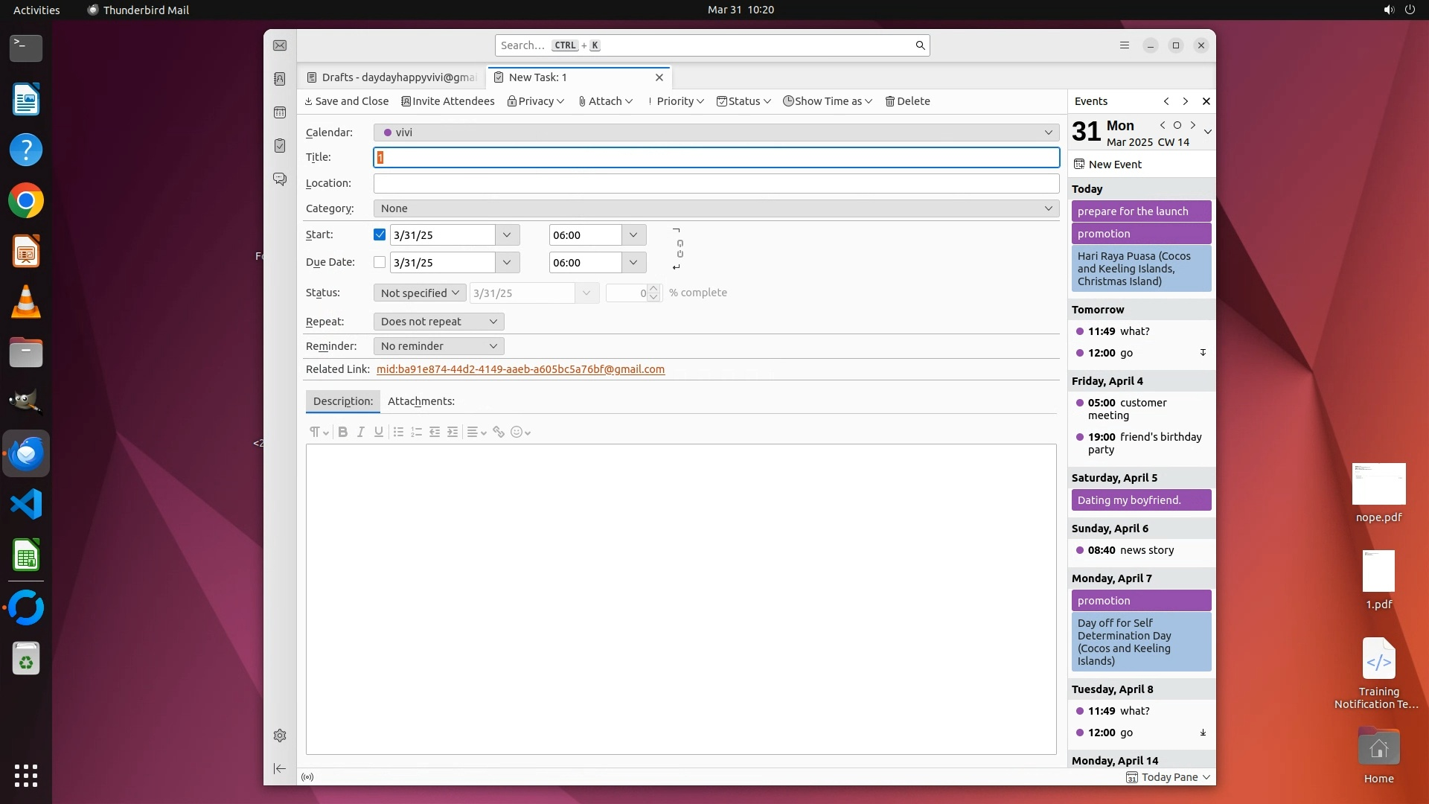
Task: Open the Tasks space in the sidebar
Action: pos(280,146)
